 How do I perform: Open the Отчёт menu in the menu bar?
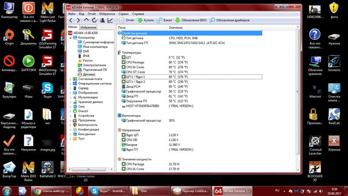[x=92, y=14]
